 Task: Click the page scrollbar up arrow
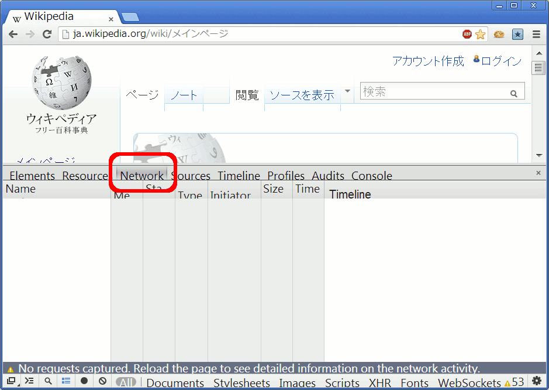[x=539, y=53]
